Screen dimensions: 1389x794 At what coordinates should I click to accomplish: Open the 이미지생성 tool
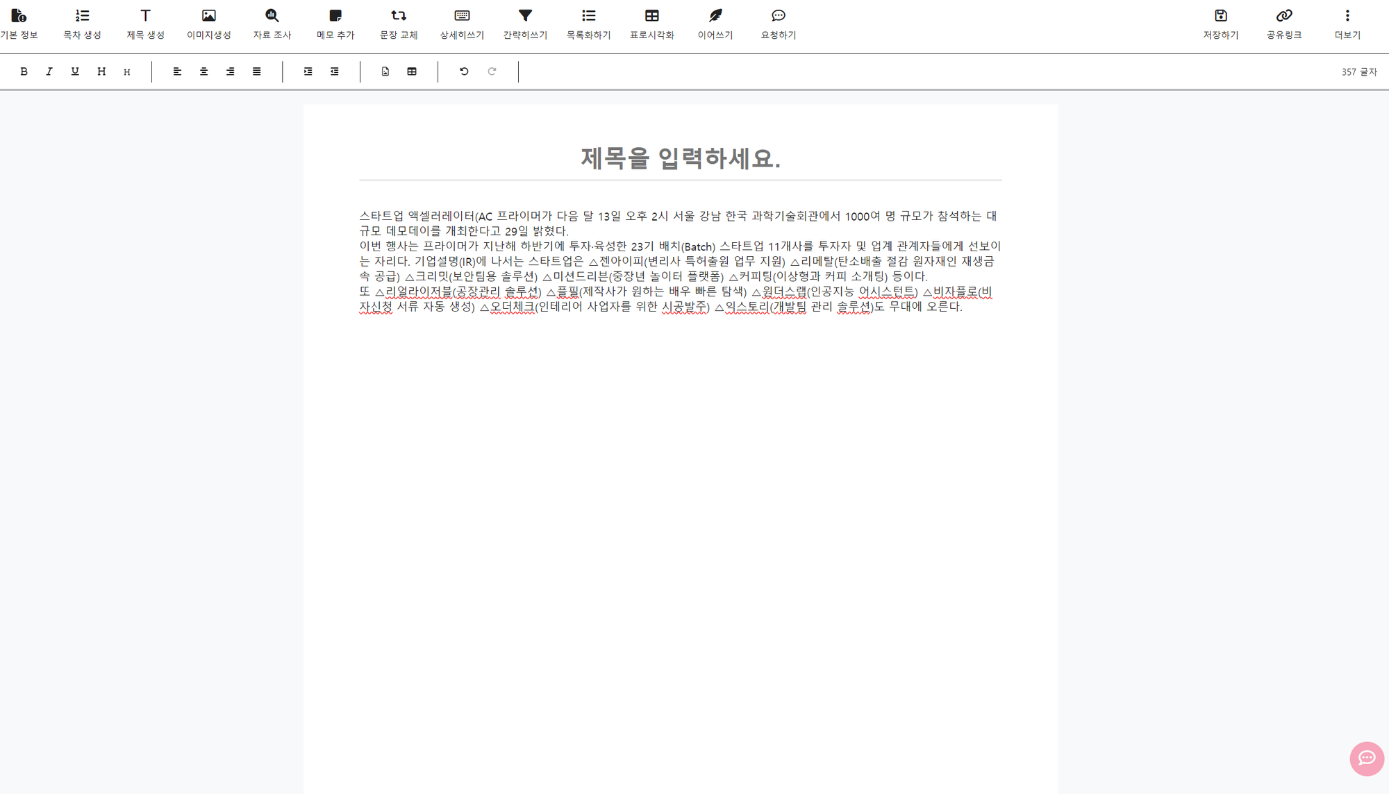tap(208, 24)
